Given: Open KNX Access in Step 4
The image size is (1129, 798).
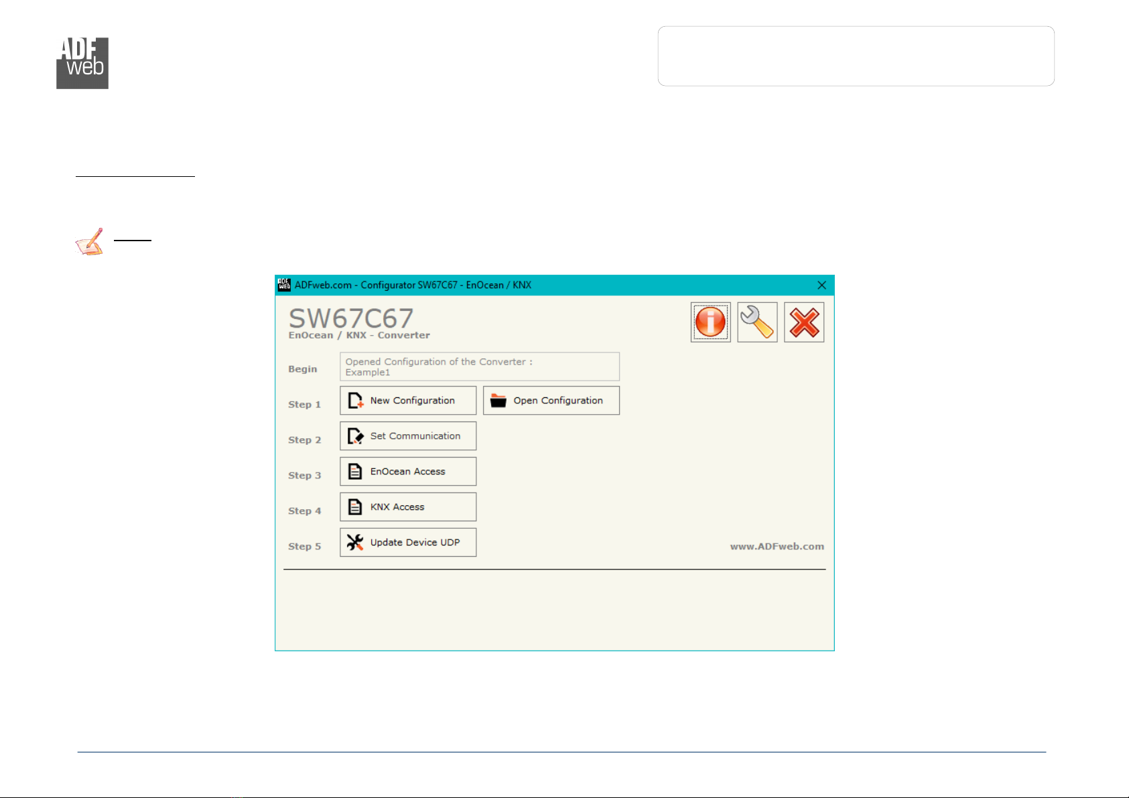Looking at the screenshot, I should [408, 507].
